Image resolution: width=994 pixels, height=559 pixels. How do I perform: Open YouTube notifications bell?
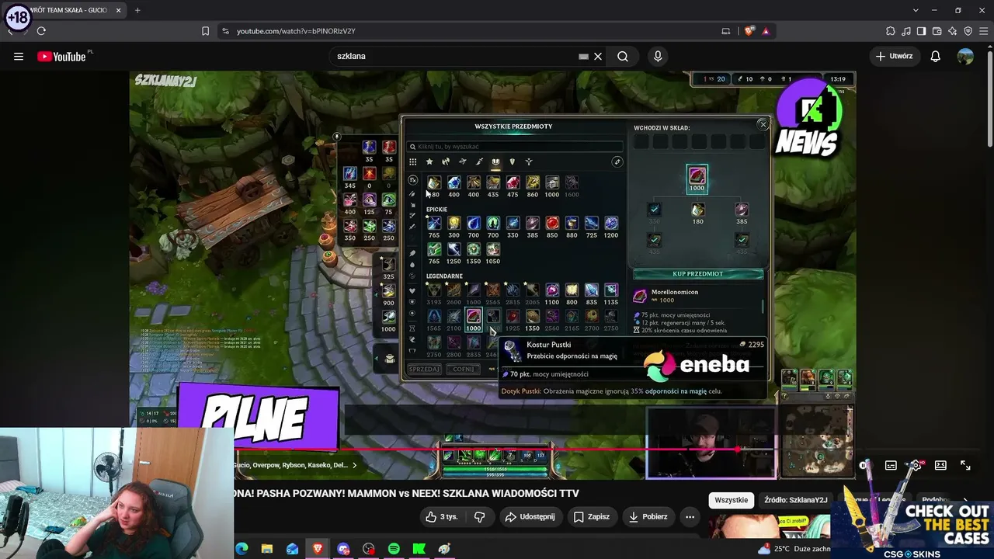[936, 56]
